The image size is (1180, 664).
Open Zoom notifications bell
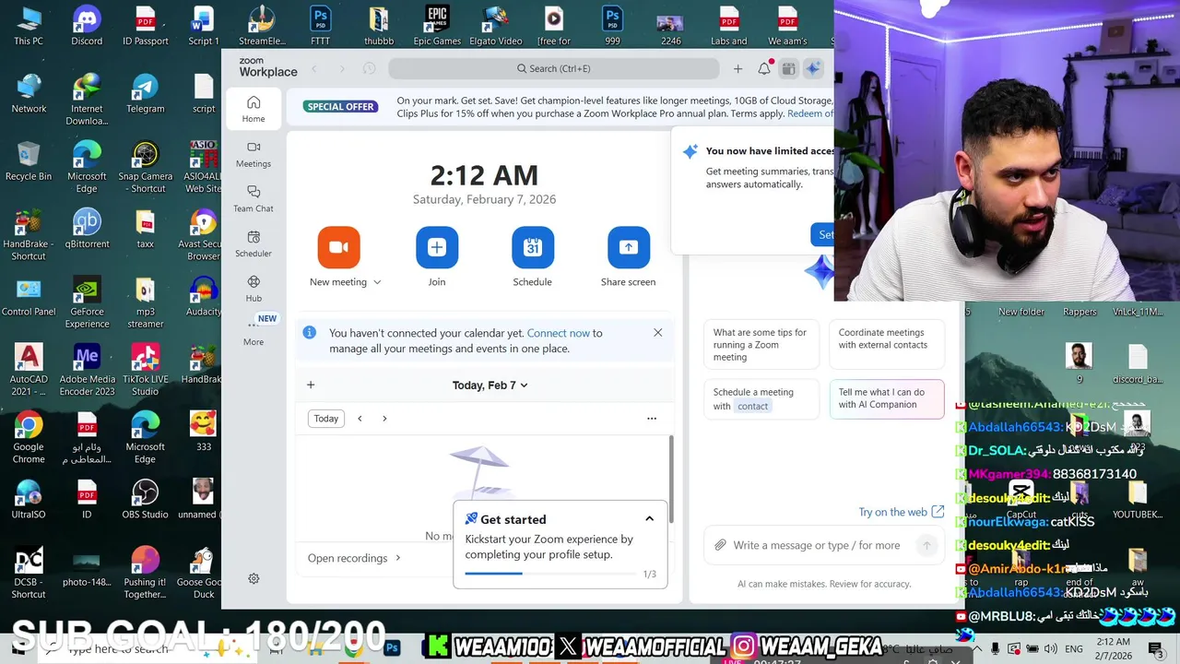point(764,68)
